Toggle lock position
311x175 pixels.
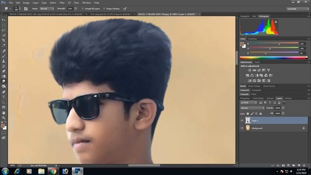[x=256, y=114]
